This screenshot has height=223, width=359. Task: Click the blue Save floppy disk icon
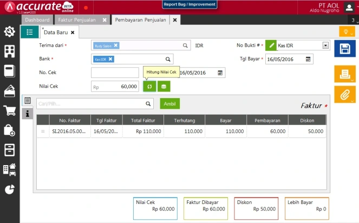click(x=344, y=50)
